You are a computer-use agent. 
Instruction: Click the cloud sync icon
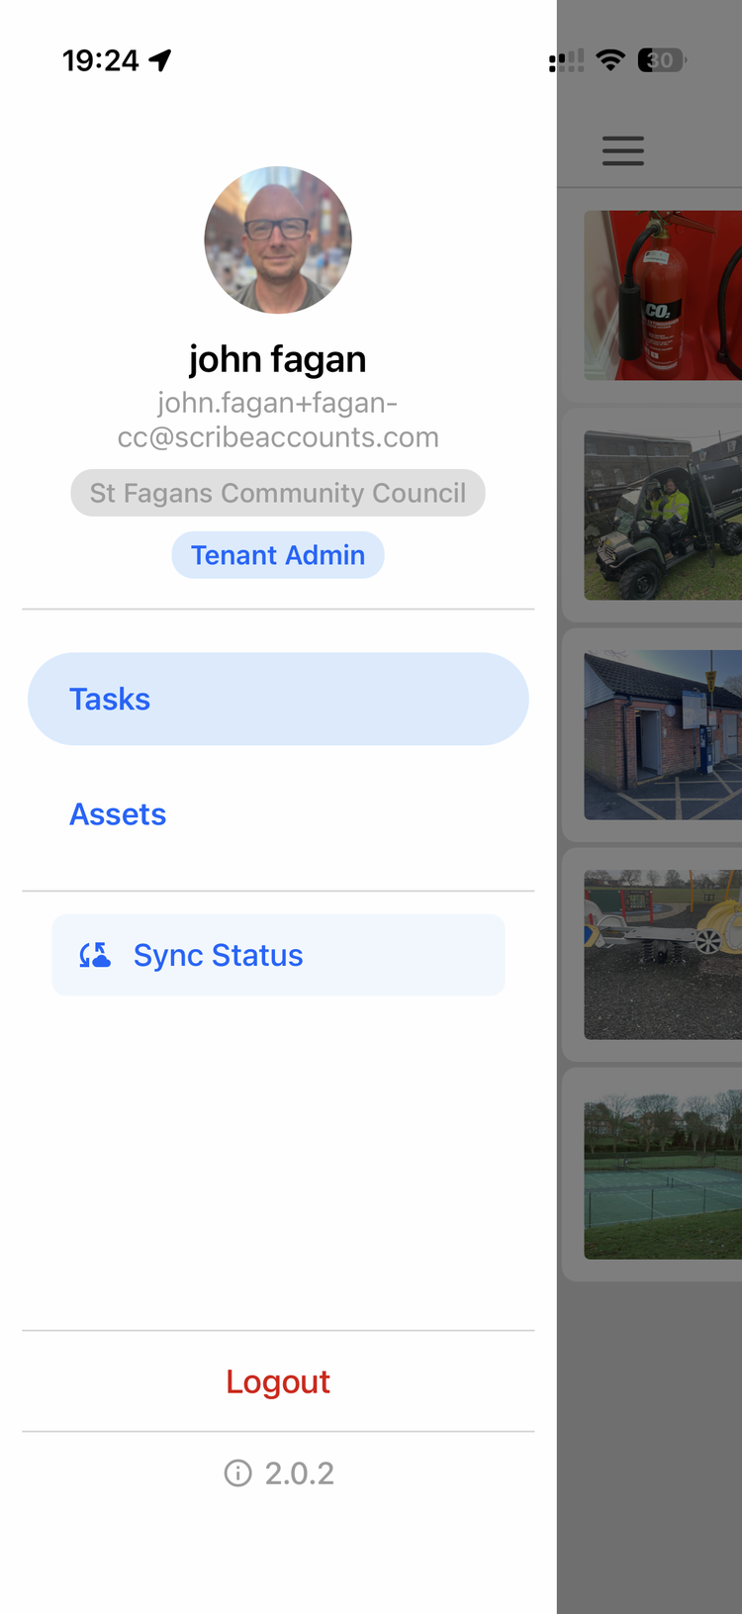click(95, 955)
